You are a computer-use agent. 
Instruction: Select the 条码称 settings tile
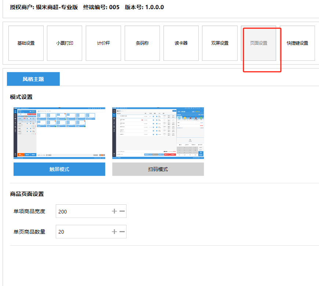pyautogui.click(x=142, y=43)
